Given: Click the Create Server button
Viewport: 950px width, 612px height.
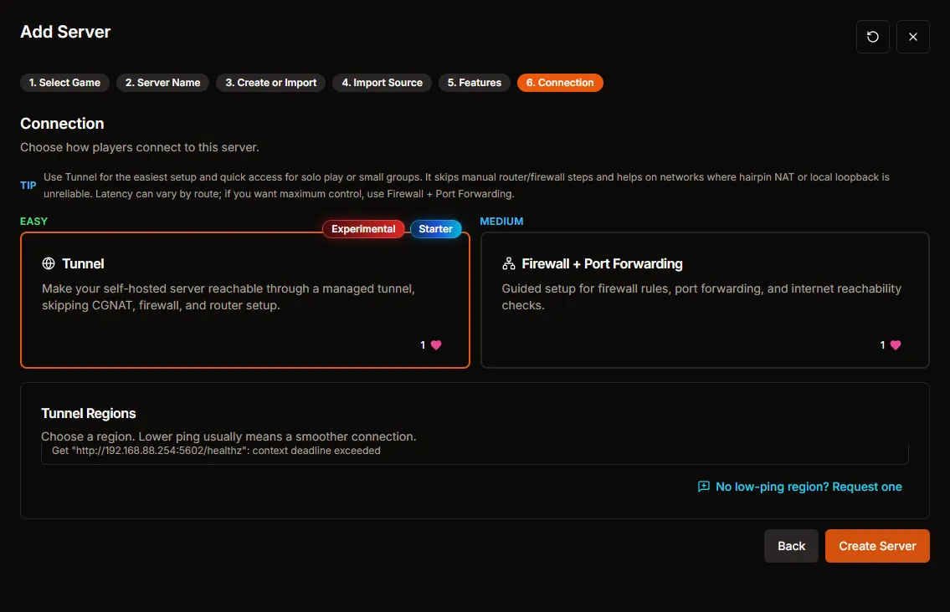Looking at the screenshot, I should [877, 545].
